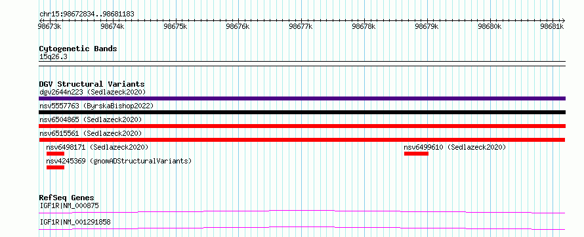Open the nsv5557763 (ByrskaBishop2022) label
Viewport: 584px width, 237px height.
96,106
